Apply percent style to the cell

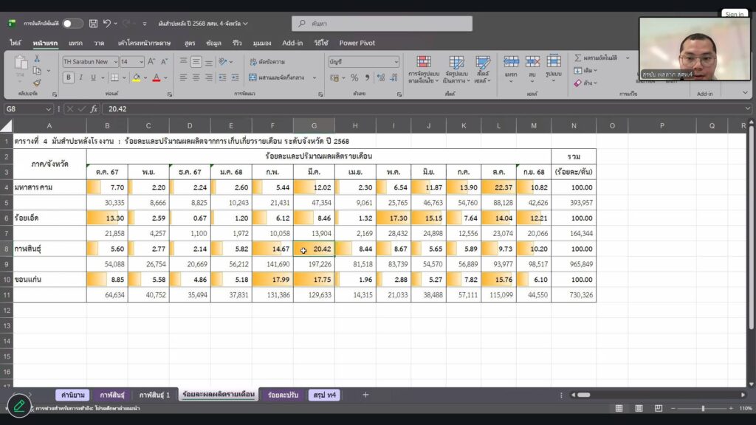point(354,77)
